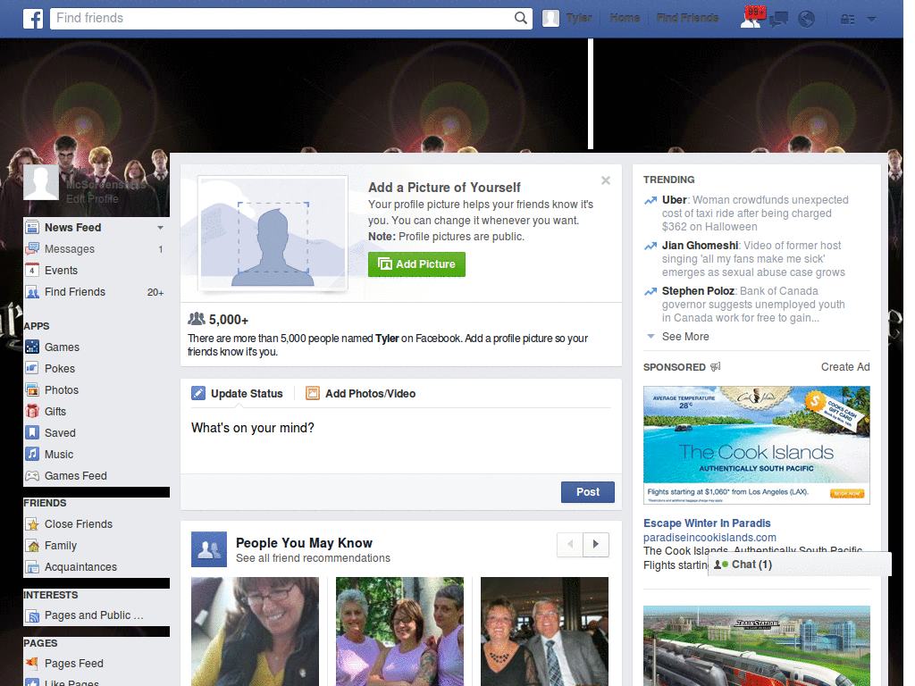The width and height of the screenshot is (915, 686).
Task: Open Tyler profile link in top bar
Action: pos(579,18)
